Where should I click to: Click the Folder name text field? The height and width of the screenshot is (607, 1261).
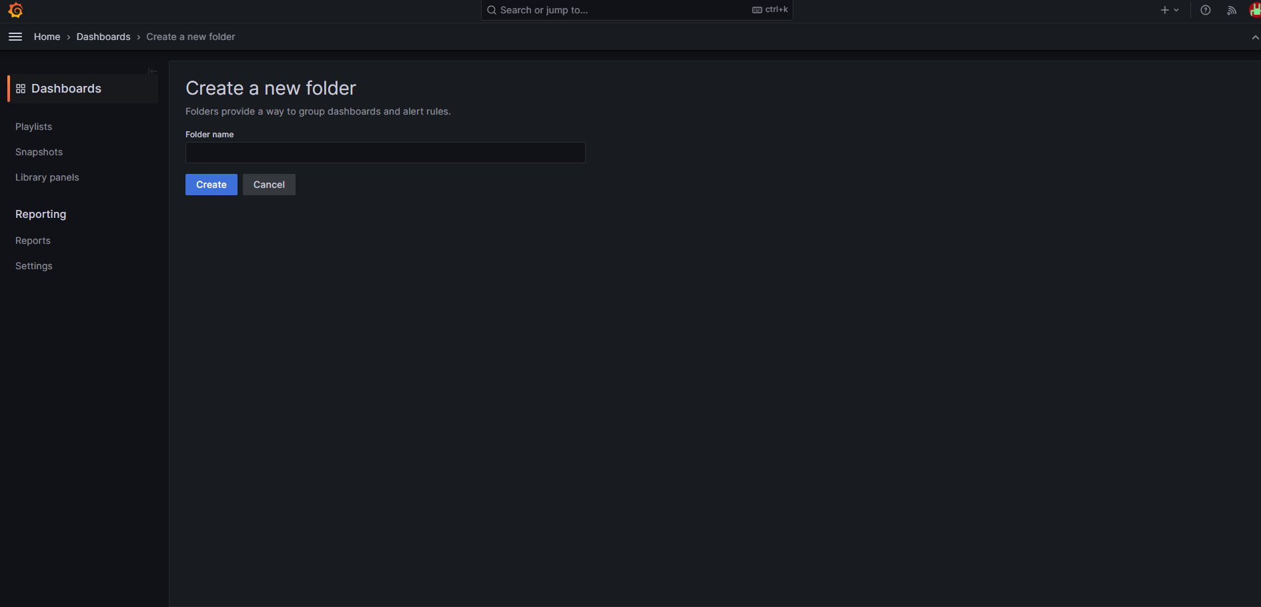385,153
